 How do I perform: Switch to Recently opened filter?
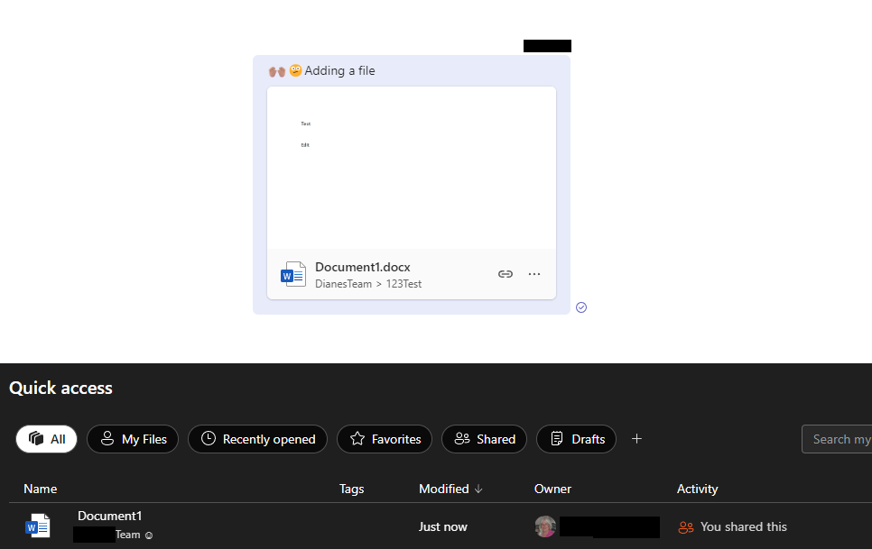(x=257, y=439)
